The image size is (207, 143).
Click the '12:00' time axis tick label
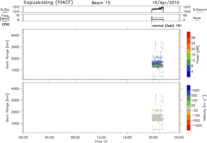pyautogui.click(x=101, y=138)
